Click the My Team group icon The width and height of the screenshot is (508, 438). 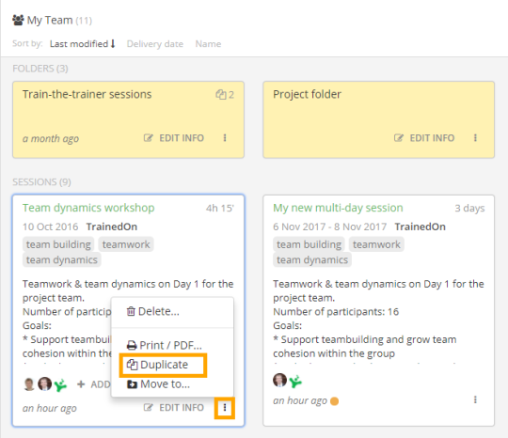18,20
